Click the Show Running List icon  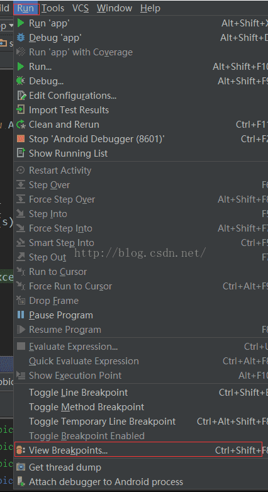pos(21,153)
